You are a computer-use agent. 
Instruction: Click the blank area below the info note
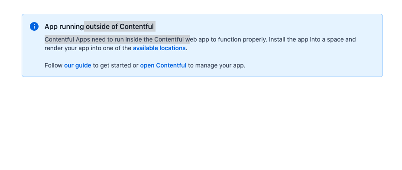pyautogui.click(x=201, y=123)
